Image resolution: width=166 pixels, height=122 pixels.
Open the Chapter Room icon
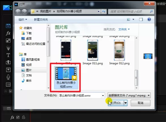pos(8,84)
